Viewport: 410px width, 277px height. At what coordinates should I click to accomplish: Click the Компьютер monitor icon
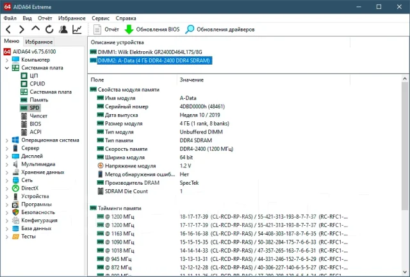click(15, 60)
